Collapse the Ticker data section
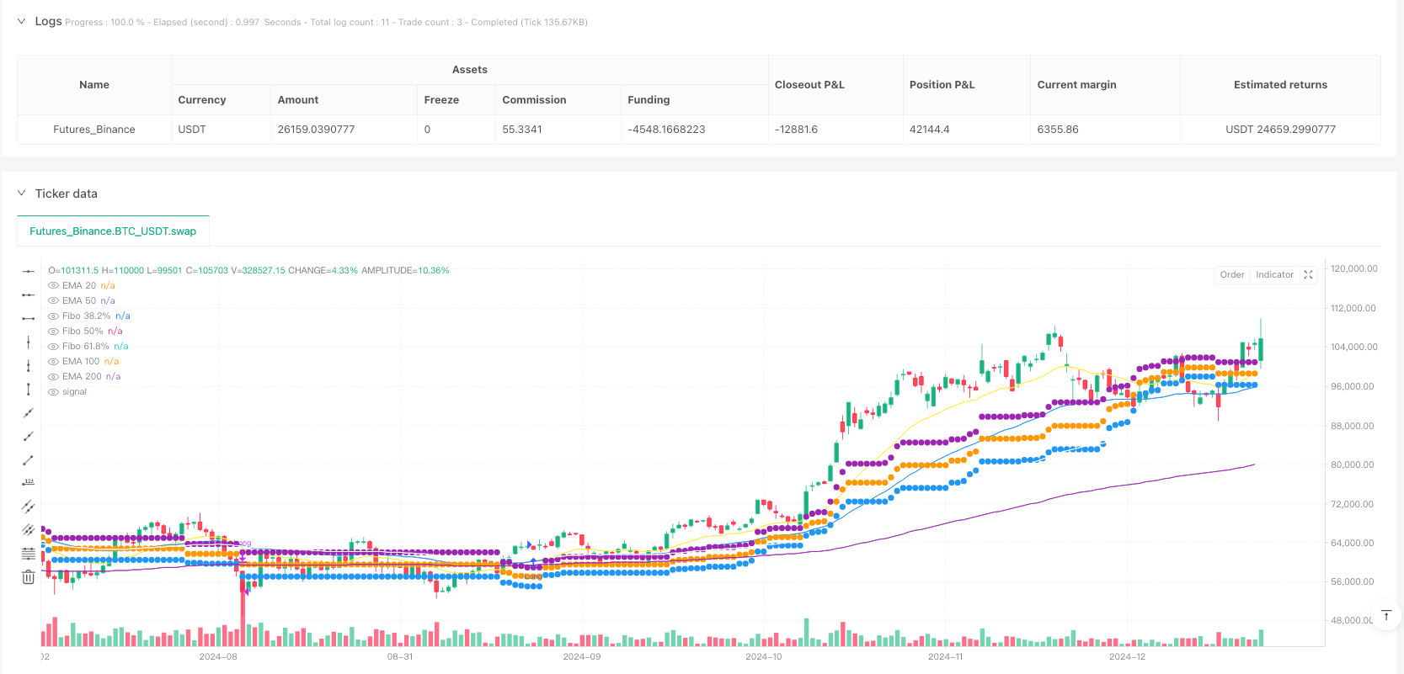 pyautogui.click(x=21, y=194)
